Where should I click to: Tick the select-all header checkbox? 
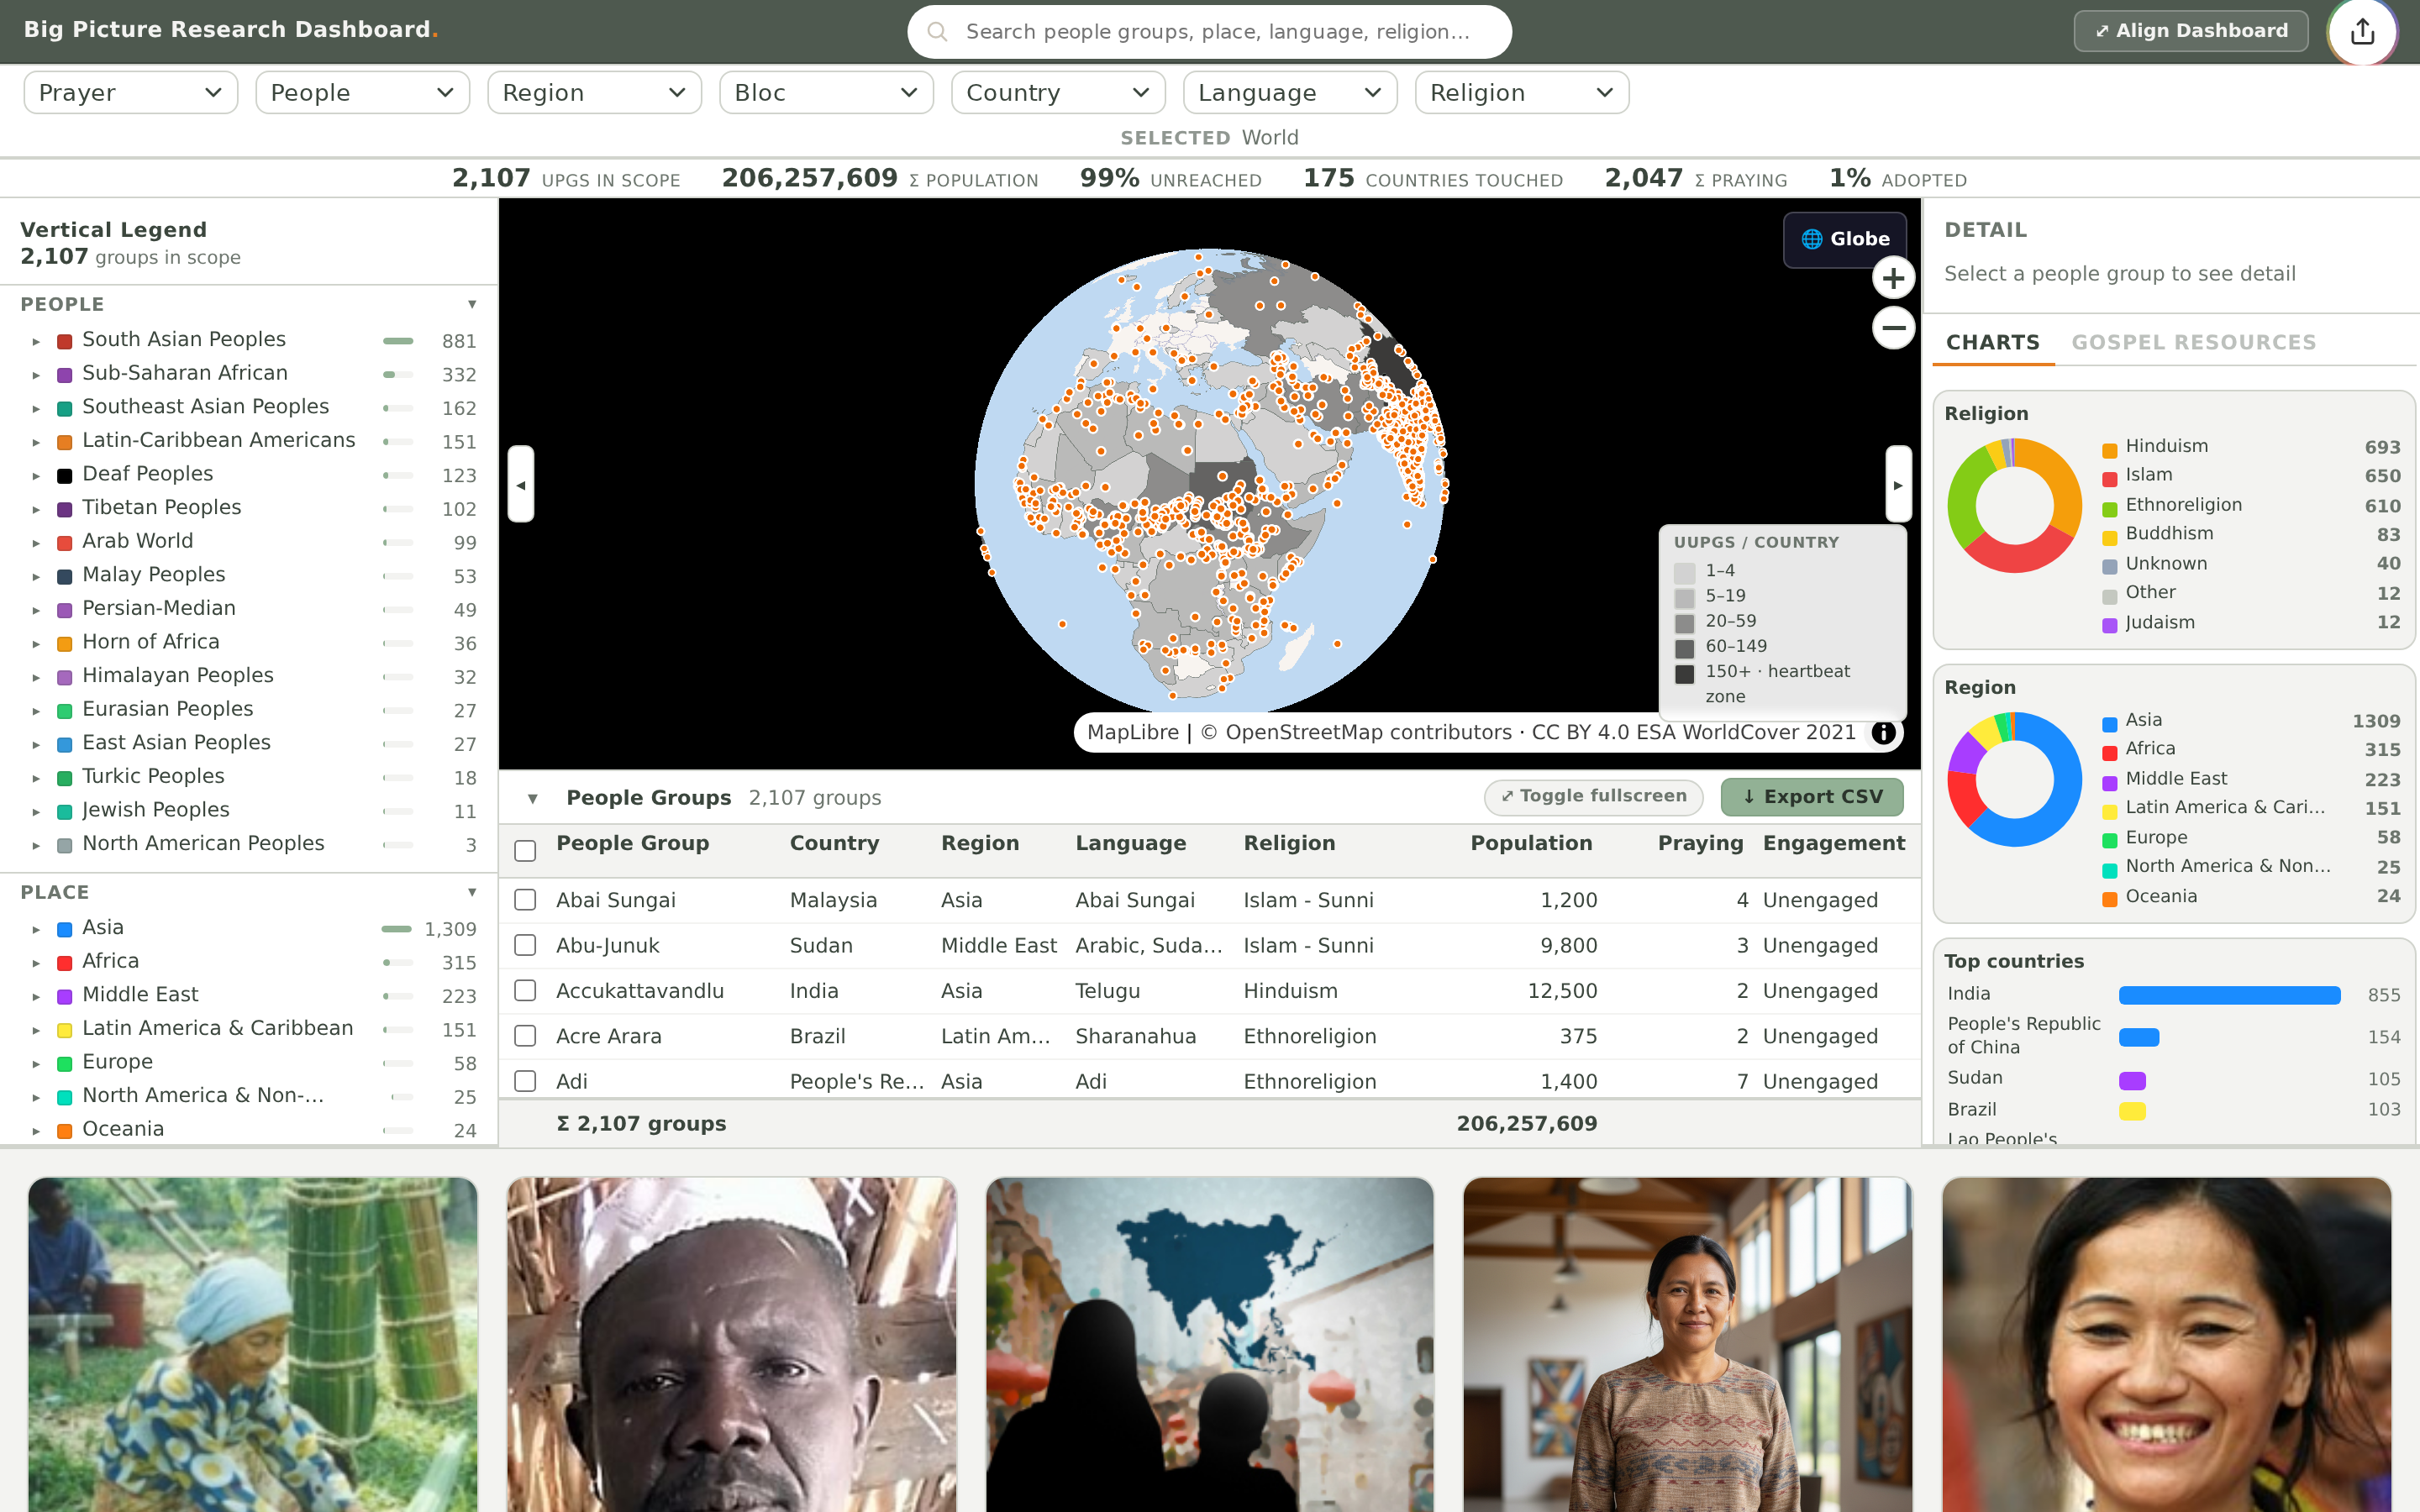tap(525, 851)
